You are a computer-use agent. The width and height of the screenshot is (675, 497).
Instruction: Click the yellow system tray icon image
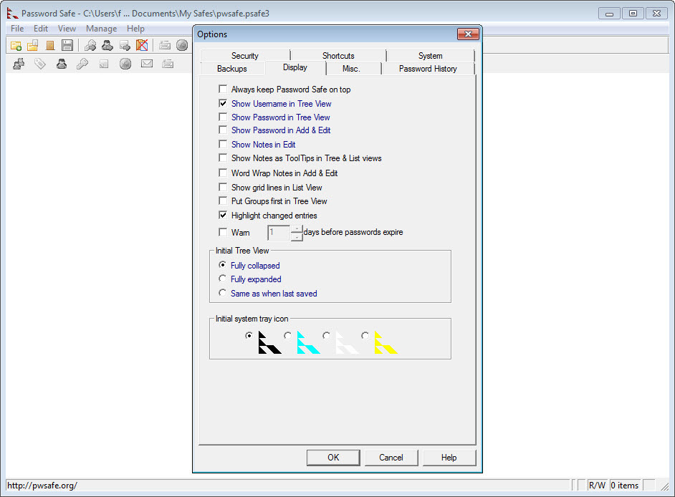point(386,342)
